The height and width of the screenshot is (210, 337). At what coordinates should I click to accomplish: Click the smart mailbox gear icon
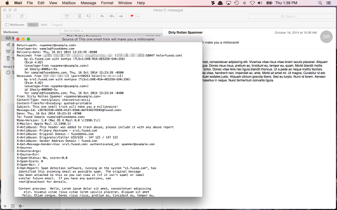(8, 73)
